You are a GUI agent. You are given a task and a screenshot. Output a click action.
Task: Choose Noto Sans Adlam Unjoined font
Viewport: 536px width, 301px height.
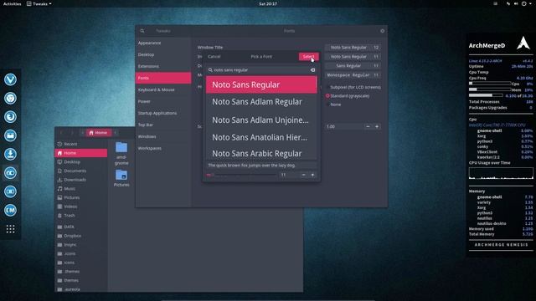pos(261,120)
